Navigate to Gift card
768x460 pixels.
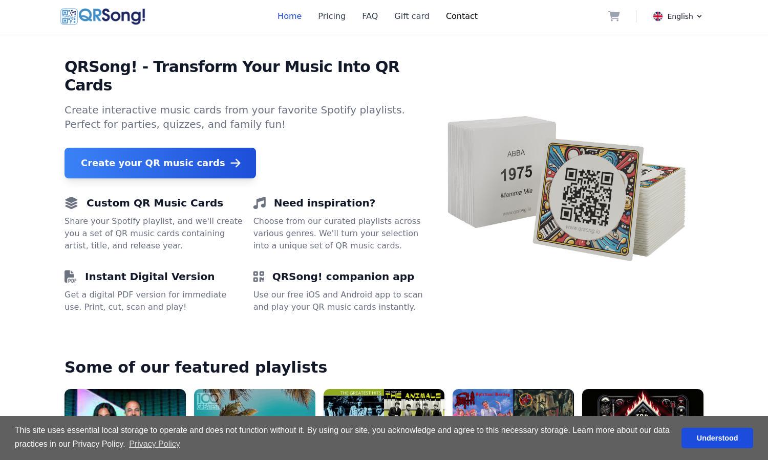412,16
